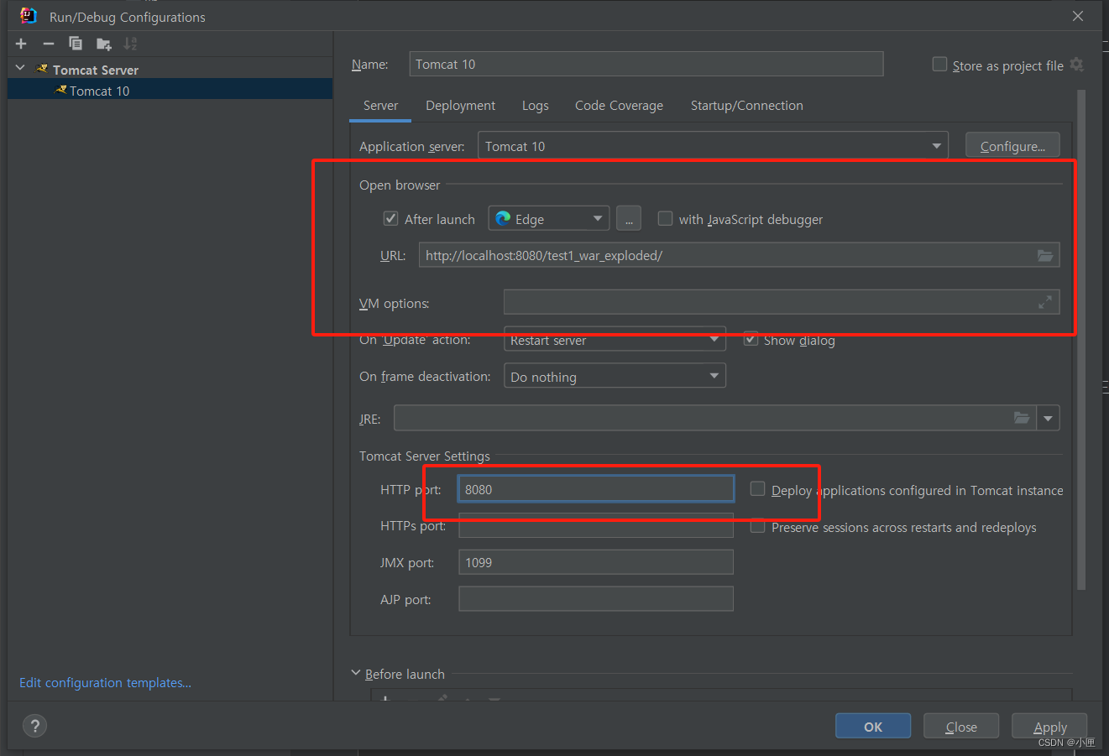Click the AJP port field
This screenshot has width=1109, height=756.
point(596,599)
